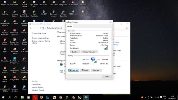
Task: Launch Mozilla Firefox desktop icon
Action: pos(24,42)
